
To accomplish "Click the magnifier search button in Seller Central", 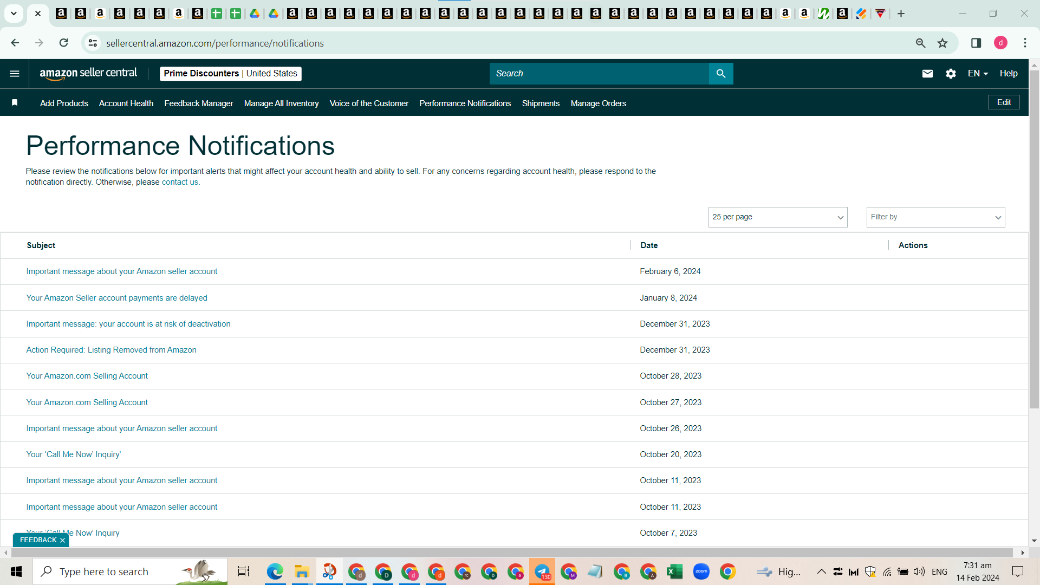I will (x=721, y=74).
